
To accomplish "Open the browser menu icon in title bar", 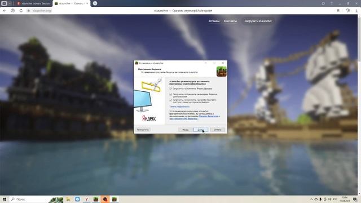I will coord(332,3).
